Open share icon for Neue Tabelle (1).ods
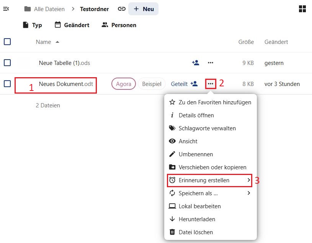The height and width of the screenshot is (243, 312). tap(195, 63)
